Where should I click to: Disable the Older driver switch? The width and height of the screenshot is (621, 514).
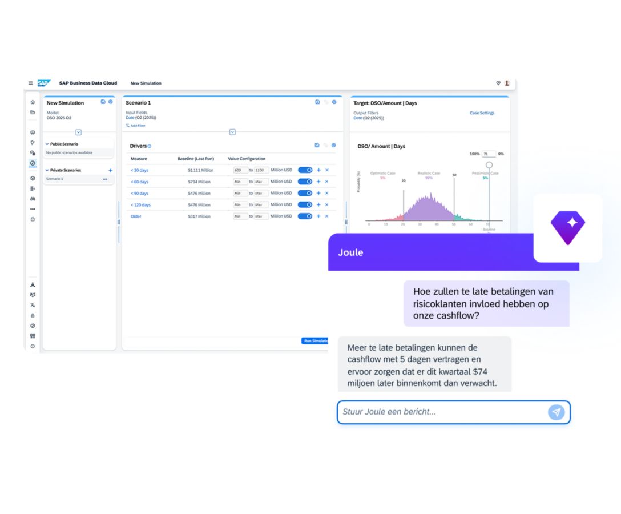(x=305, y=216)
